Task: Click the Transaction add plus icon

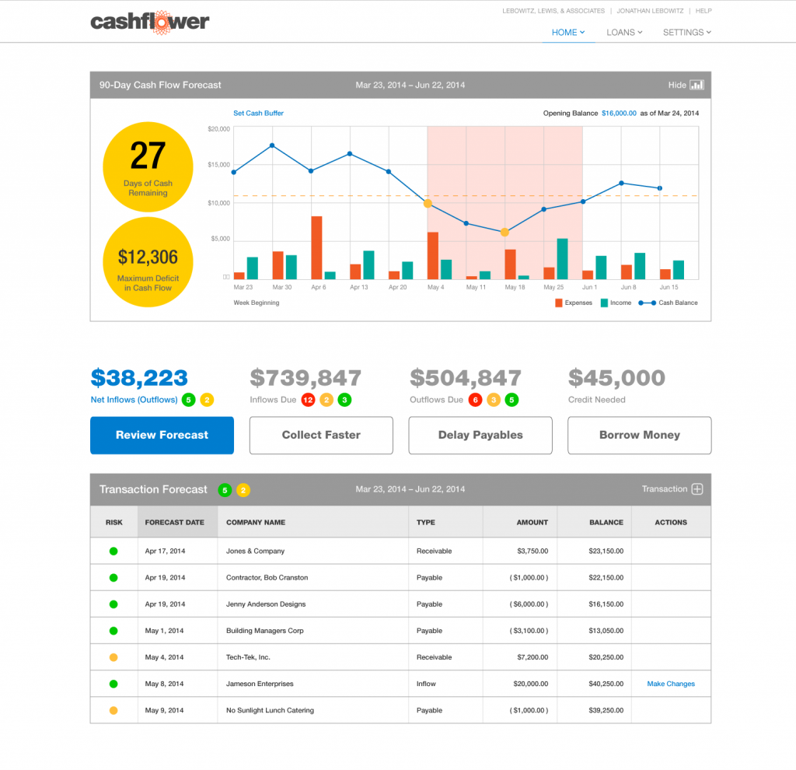Action: [x=699, y=489]
